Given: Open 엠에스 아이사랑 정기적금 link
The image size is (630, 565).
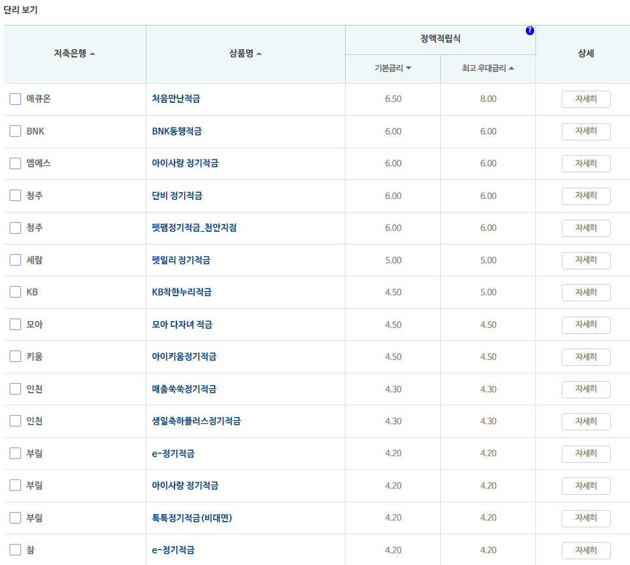Looking at the screenshot, I should [x=185, y=163].
